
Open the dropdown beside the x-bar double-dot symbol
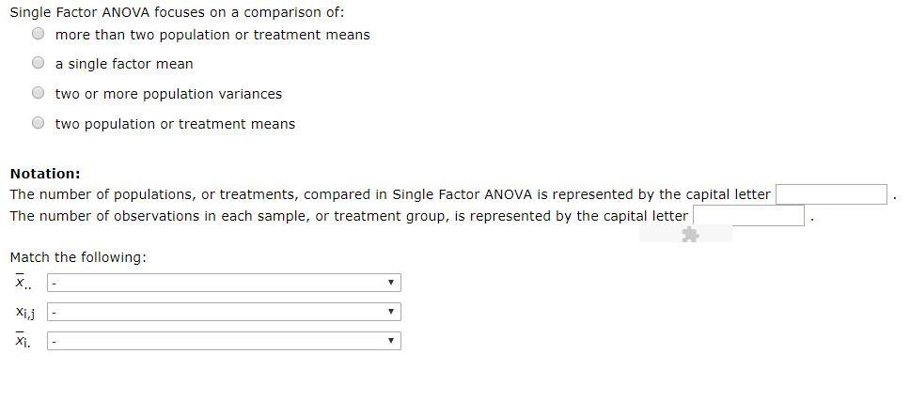[224, 283]
